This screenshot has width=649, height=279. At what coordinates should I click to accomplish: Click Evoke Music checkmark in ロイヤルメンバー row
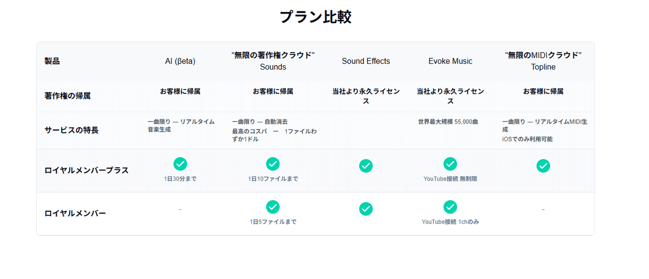pos(451,207)
